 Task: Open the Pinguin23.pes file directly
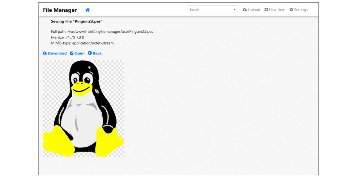tap(77, 53)
